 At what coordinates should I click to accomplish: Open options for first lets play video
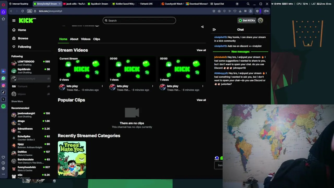[102, 86]
